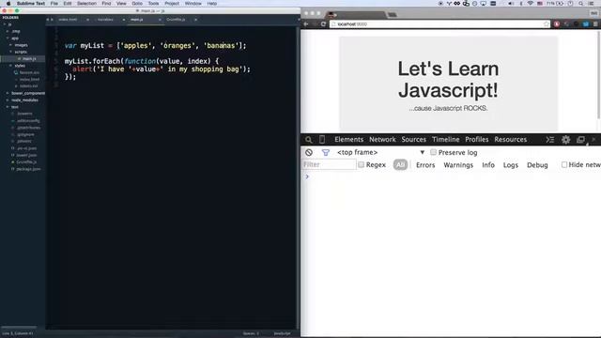
Task: Open the Project menu
Action: [172, 4]
